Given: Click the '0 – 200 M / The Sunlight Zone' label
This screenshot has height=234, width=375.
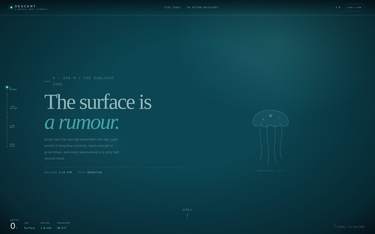Looking at the screenshot, I should click(x=83, y=81).
